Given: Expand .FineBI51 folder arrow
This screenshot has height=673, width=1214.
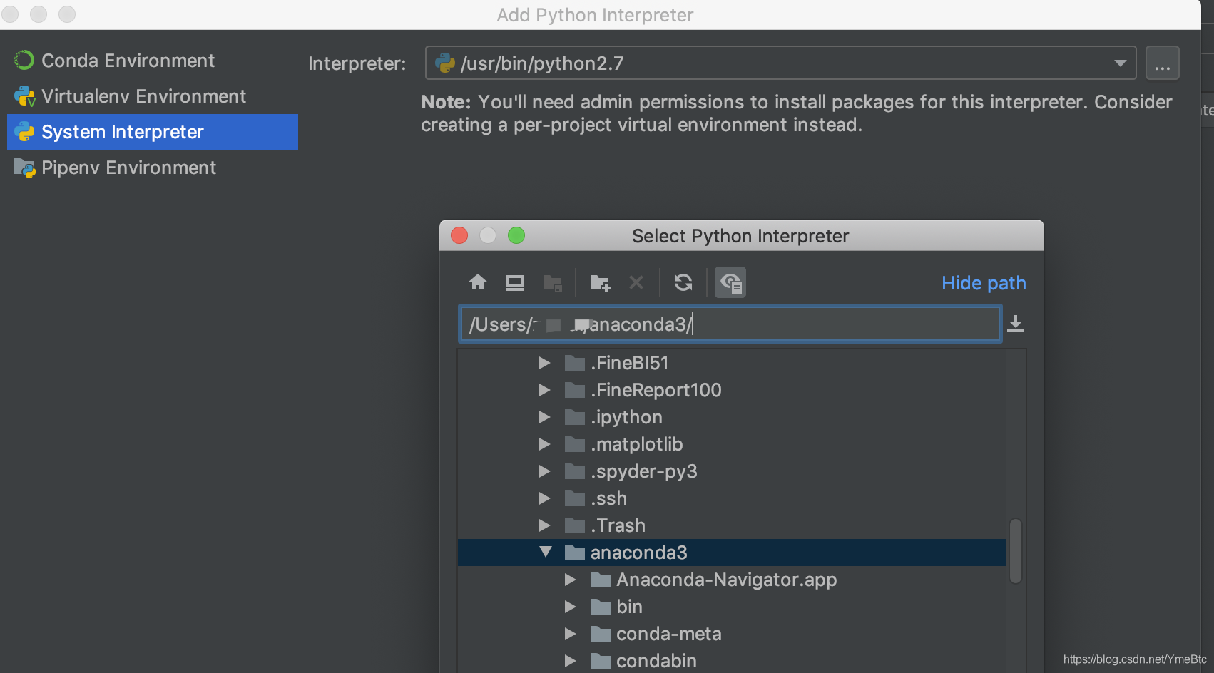Looking at the screenshot, I should 544,363.
